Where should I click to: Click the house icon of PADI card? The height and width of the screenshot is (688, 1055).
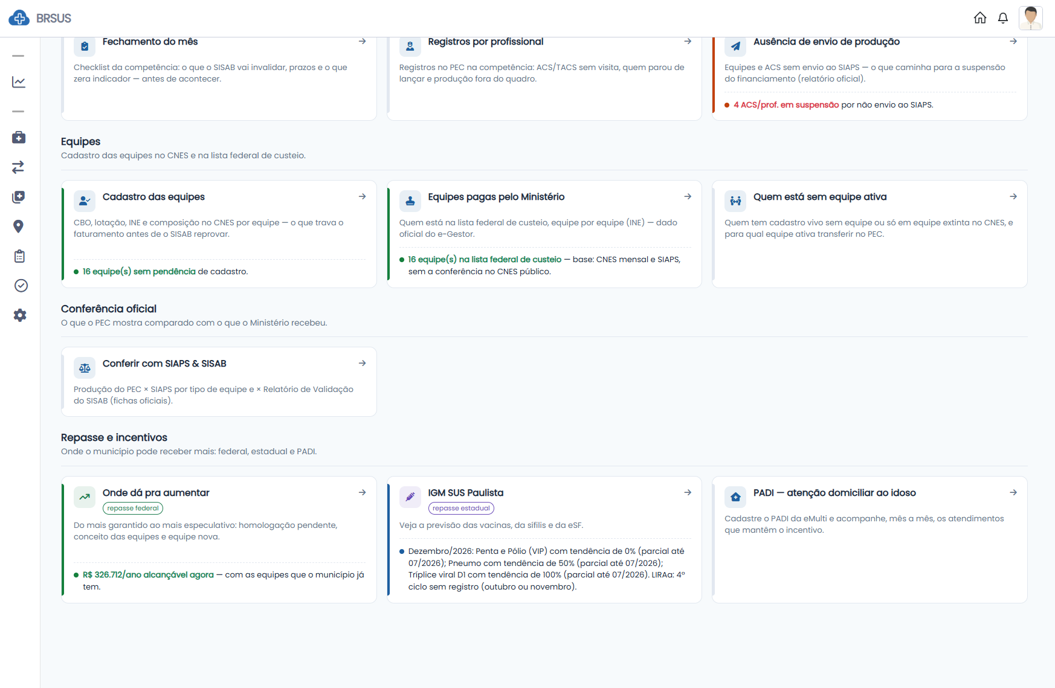point(735,497)
